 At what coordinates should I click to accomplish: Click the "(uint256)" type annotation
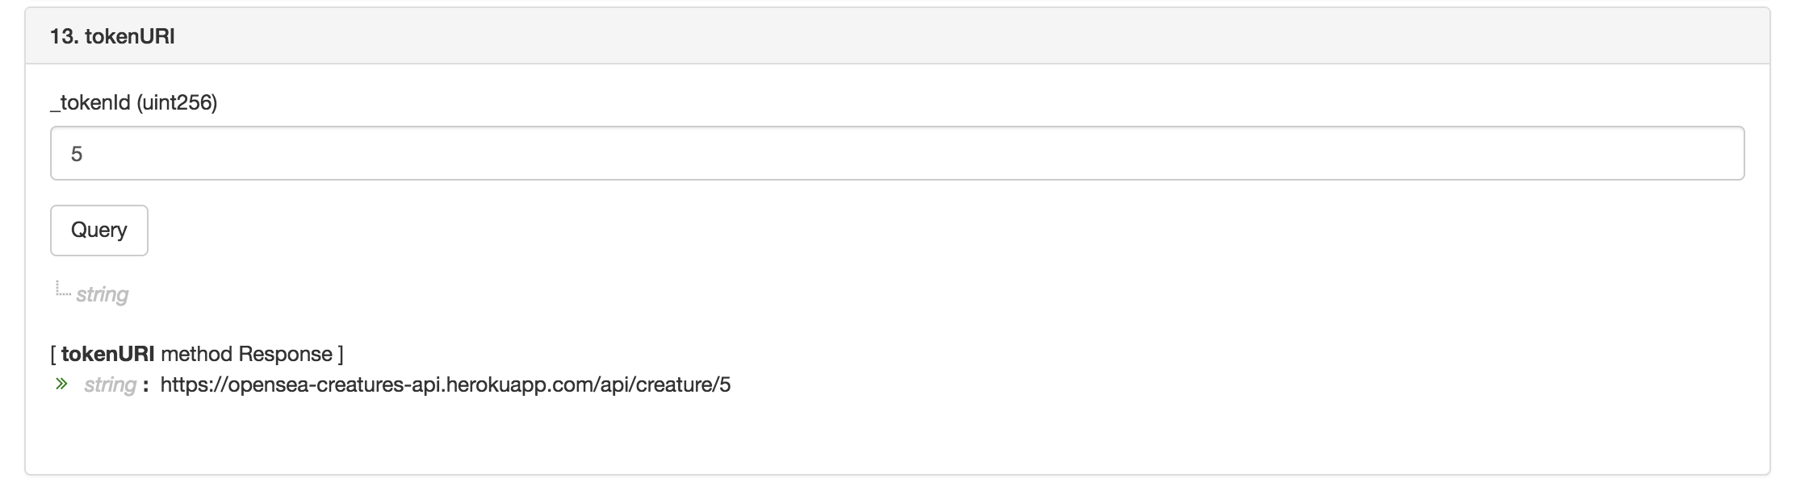click(x=177, y=103)
